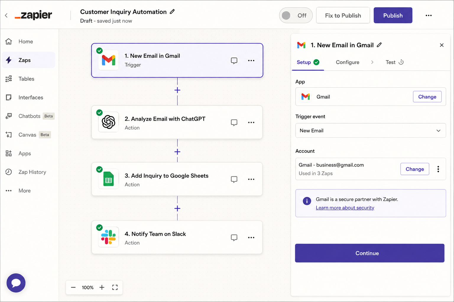
Task: Click the Gmail icon on step 1
Action: tap(108, 60)
